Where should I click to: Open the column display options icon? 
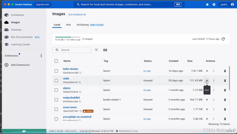105,50
